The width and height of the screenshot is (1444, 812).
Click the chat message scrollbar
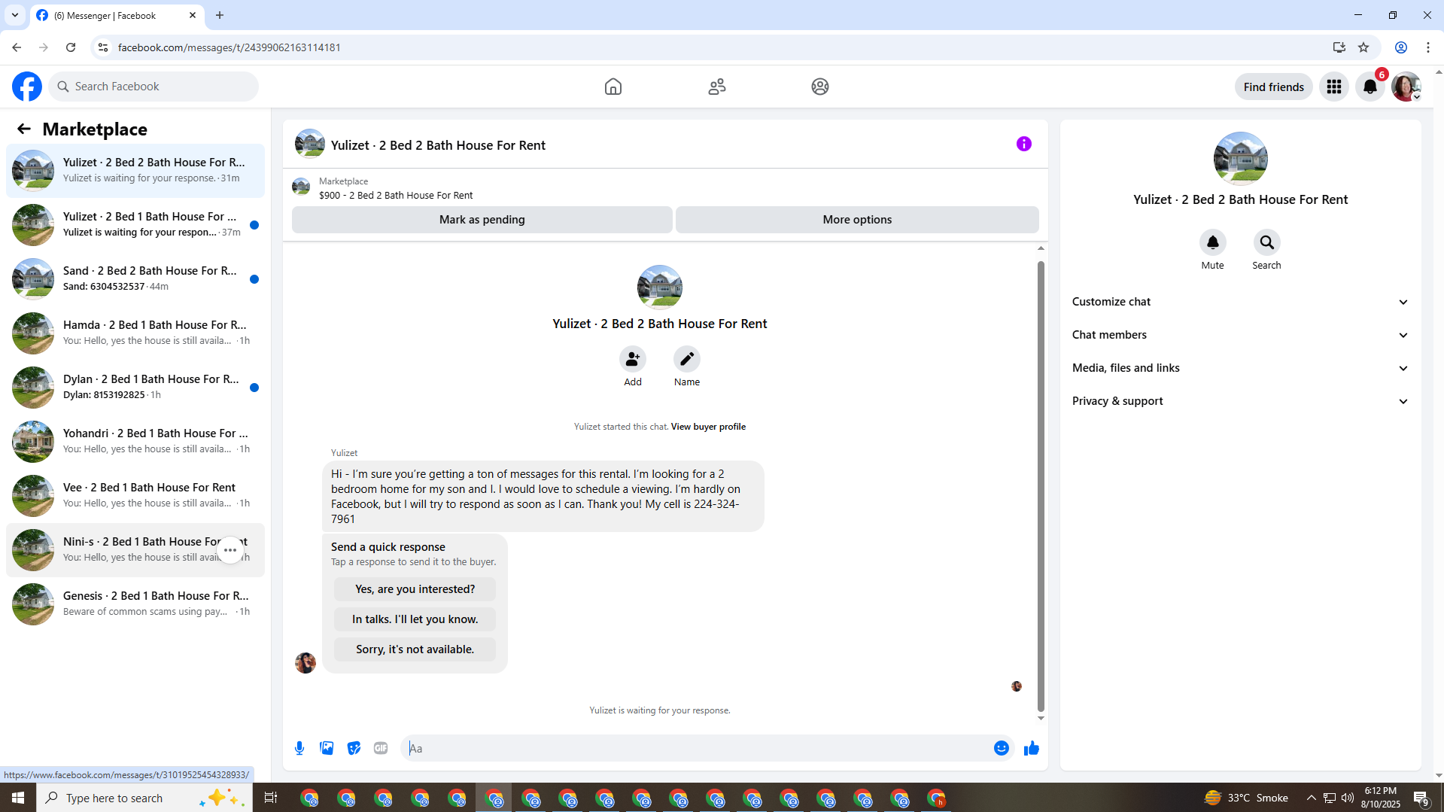[x=1041, y=486]
